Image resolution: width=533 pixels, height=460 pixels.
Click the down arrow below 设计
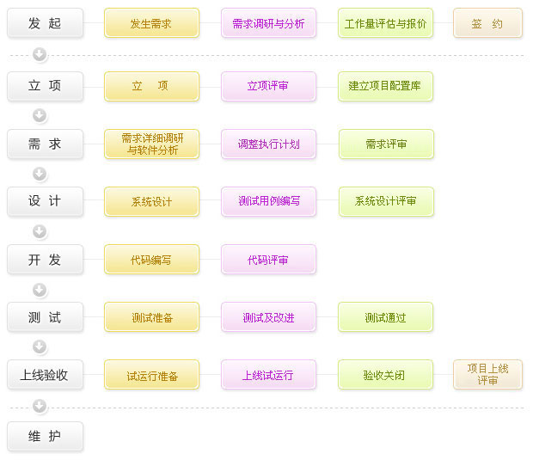click(x=40, y=231)
